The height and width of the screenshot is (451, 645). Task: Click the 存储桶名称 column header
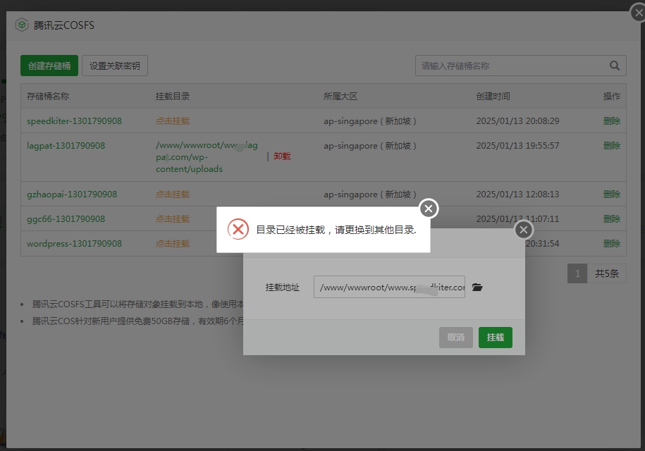pos(48,97)
